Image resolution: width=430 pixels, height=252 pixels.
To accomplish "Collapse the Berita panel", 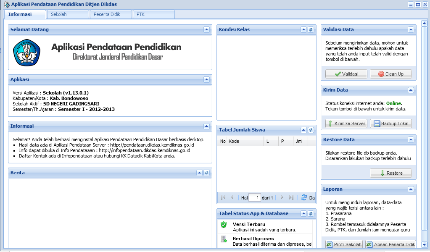I will (x=199, y=173).
